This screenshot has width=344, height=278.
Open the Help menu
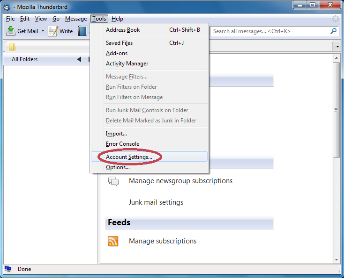117,19
